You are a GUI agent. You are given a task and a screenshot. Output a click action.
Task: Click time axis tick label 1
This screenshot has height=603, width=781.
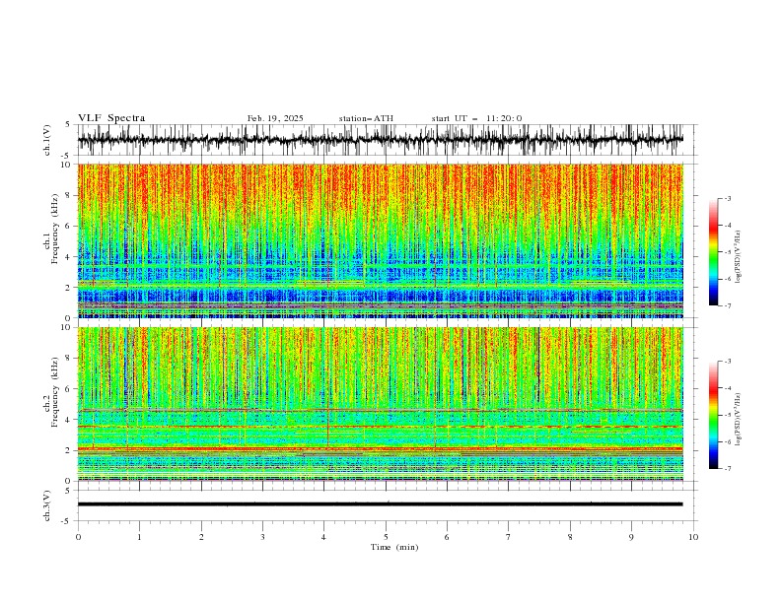140,537
